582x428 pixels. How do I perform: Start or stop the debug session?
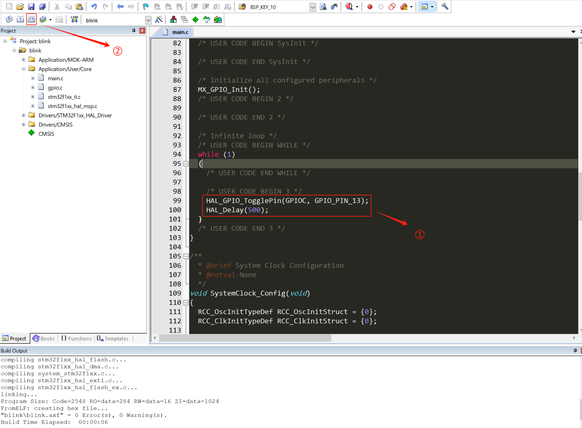[x=349, y=6]
